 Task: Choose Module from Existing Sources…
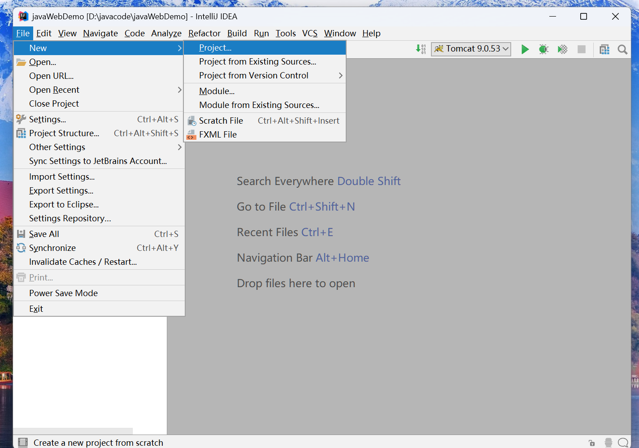(265, 105)
